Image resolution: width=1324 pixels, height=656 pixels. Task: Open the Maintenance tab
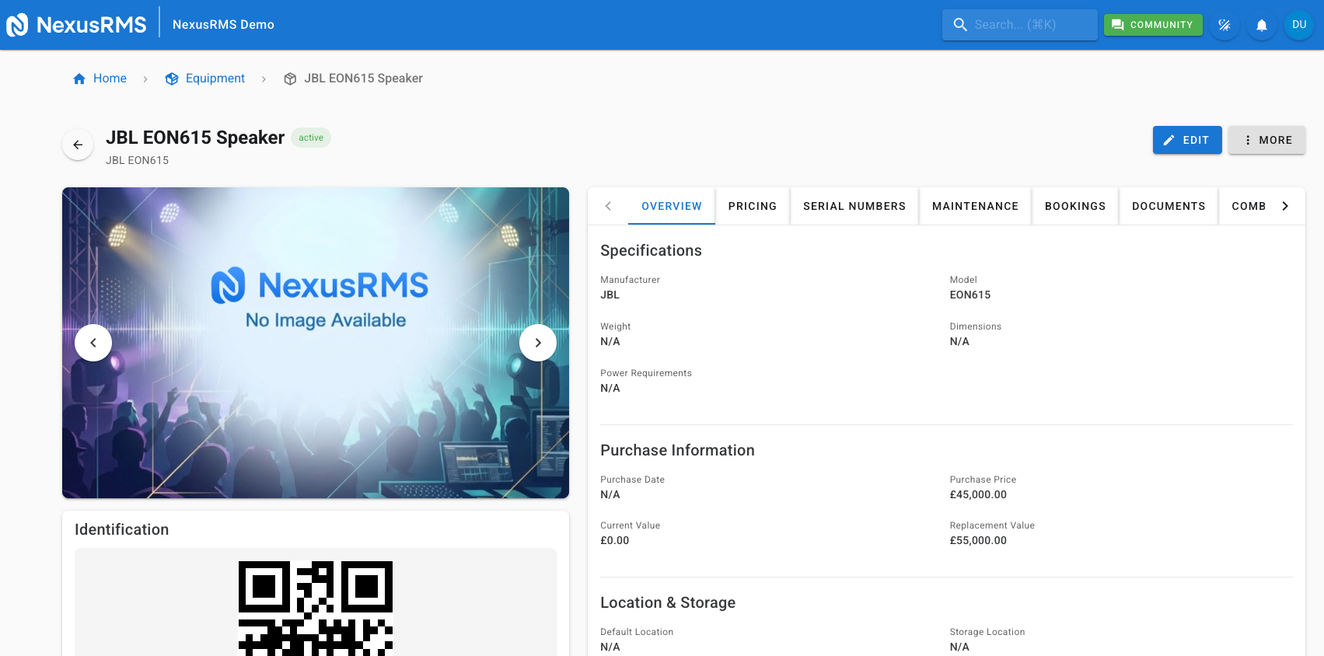975,206
